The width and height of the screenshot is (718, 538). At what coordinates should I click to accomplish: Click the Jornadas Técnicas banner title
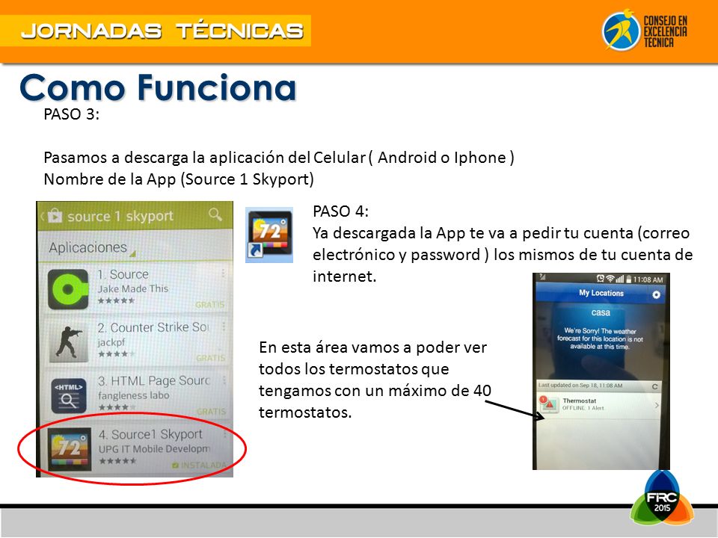tap(162, 31)
